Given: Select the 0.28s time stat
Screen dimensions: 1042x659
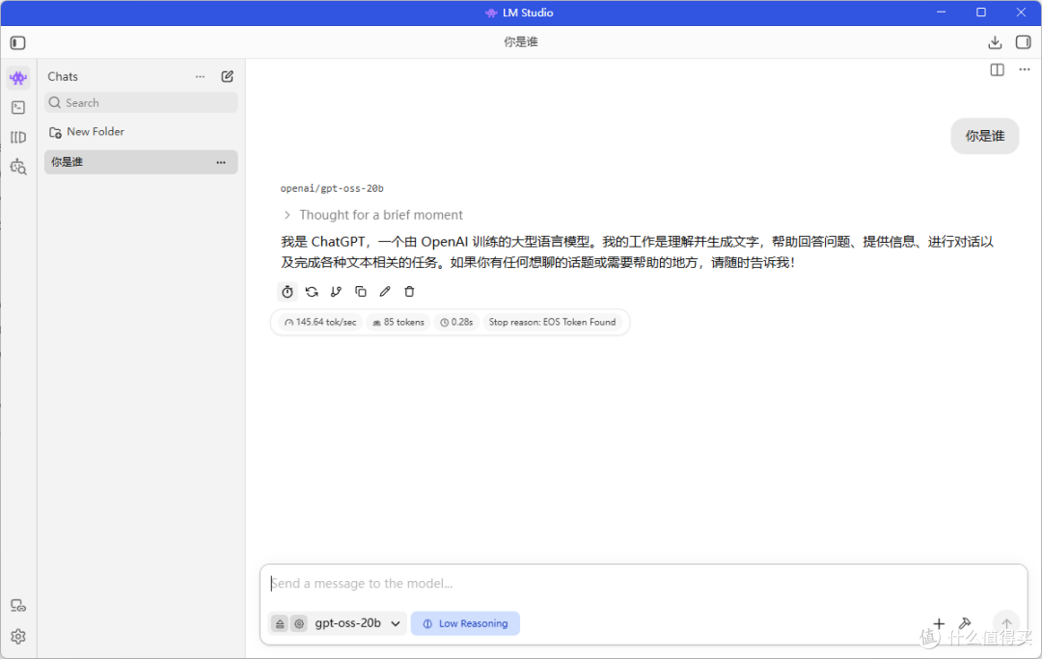Looking at the screenshot, I should 456,323.
